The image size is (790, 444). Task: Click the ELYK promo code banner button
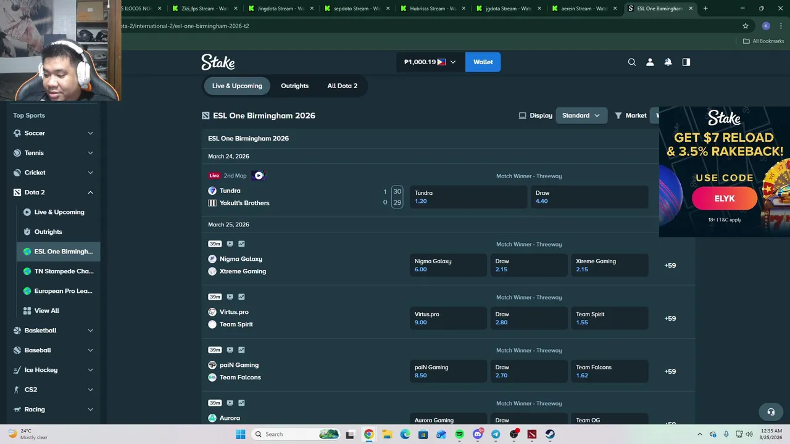click(725, 199)
